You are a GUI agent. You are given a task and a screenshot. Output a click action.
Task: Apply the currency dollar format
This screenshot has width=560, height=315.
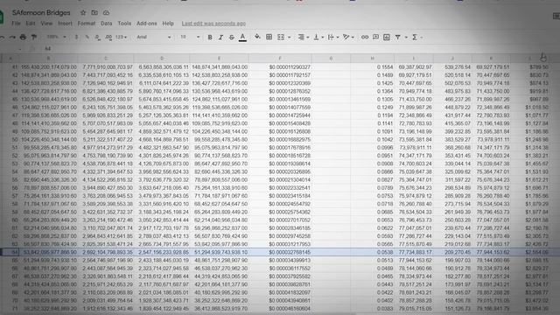click(x=76, y=37)
